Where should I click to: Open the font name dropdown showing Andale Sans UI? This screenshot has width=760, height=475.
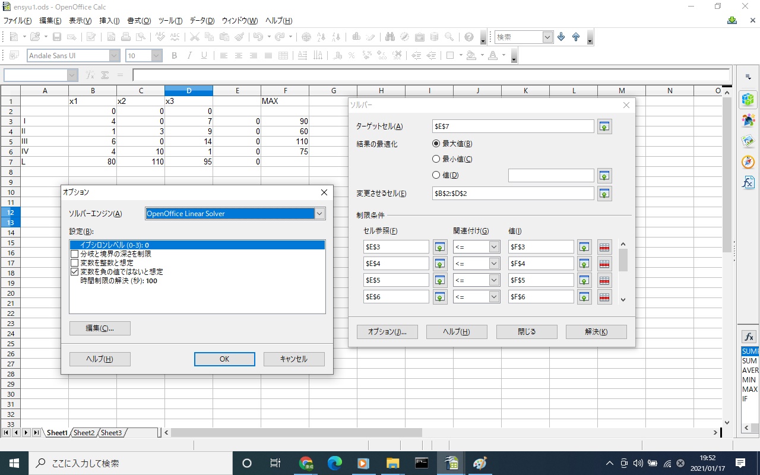tap(114, 56)
